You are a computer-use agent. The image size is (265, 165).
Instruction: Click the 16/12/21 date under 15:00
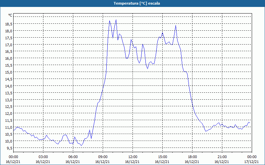click(x=162, y=162)
